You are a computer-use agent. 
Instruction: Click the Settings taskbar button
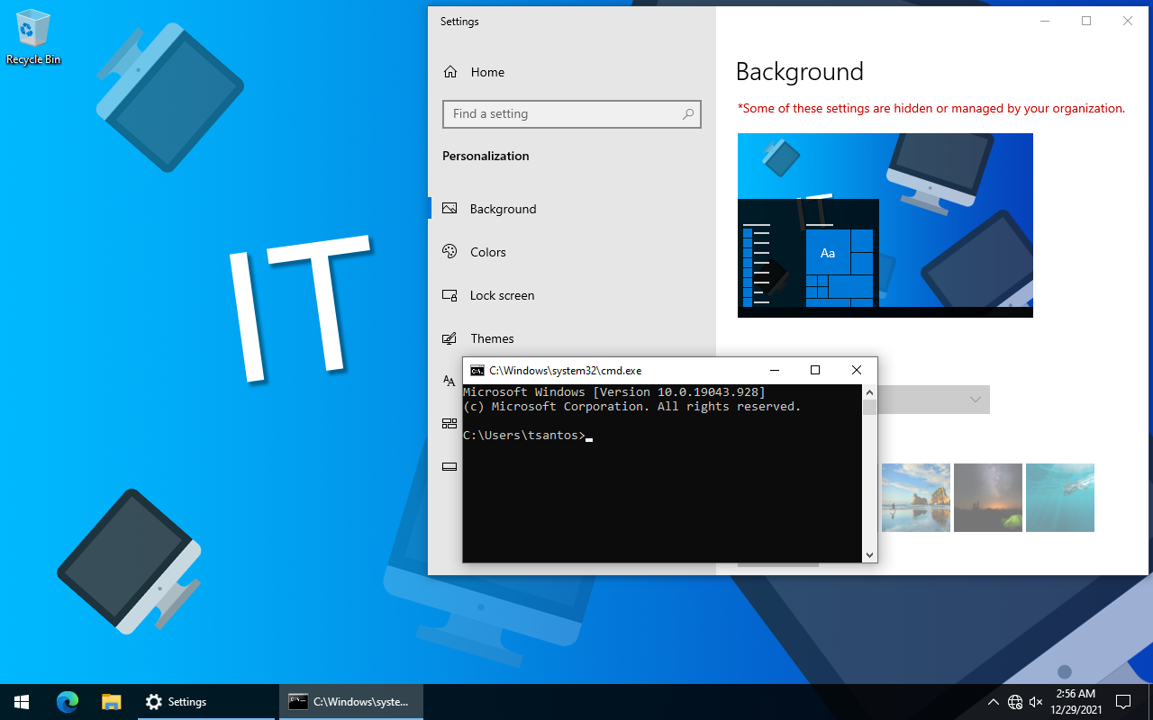206,702
